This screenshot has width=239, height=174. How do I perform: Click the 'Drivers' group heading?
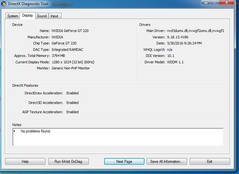145,25
